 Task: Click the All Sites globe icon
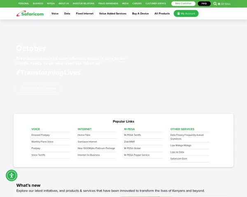[x=219, y=4]
